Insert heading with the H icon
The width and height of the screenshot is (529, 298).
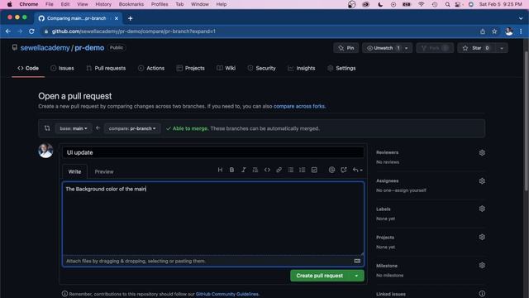[220, 170]
